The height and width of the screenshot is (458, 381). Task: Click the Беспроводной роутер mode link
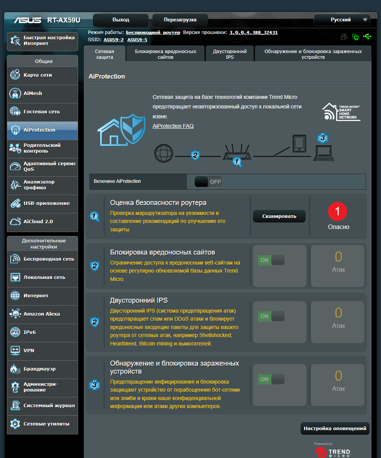point(153,32)
